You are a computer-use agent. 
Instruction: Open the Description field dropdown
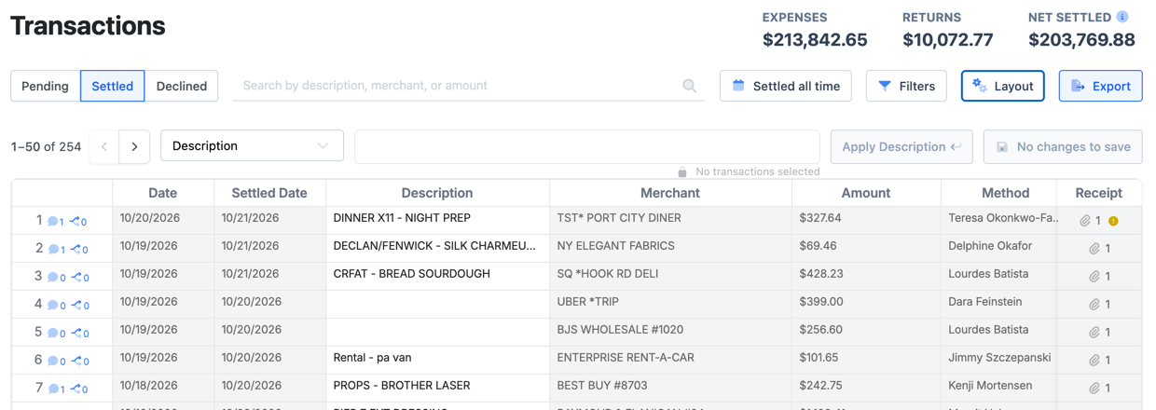252,145
